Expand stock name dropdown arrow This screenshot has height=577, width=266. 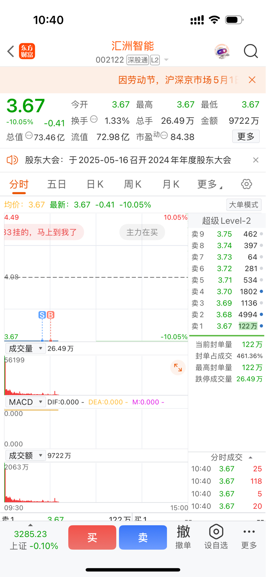pyautogui.click(x=166, y=60)
